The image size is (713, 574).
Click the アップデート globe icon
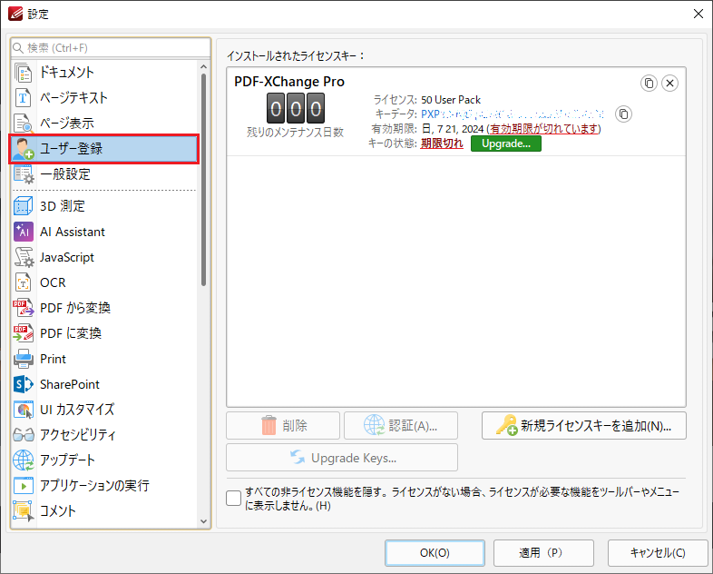[24, 460]
